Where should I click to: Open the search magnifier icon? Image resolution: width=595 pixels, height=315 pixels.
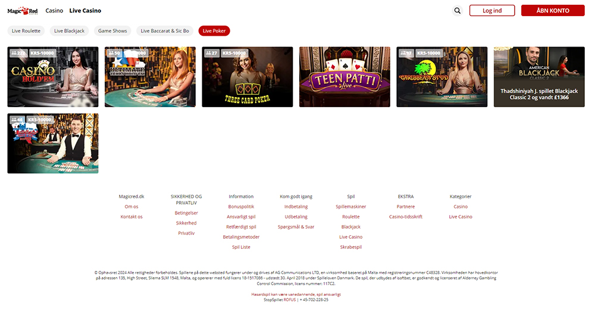pyautogui.click(x=457, y=11)
